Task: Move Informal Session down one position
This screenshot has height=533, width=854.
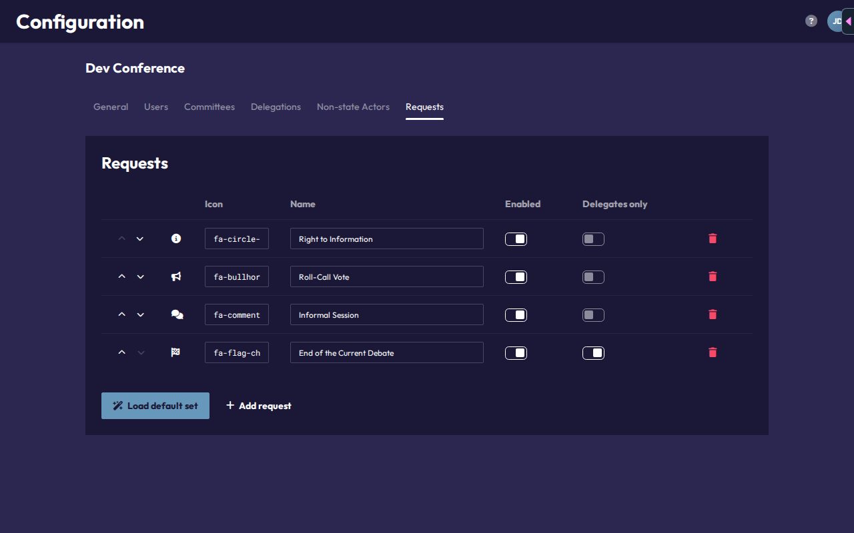Action: pos(140,314)
